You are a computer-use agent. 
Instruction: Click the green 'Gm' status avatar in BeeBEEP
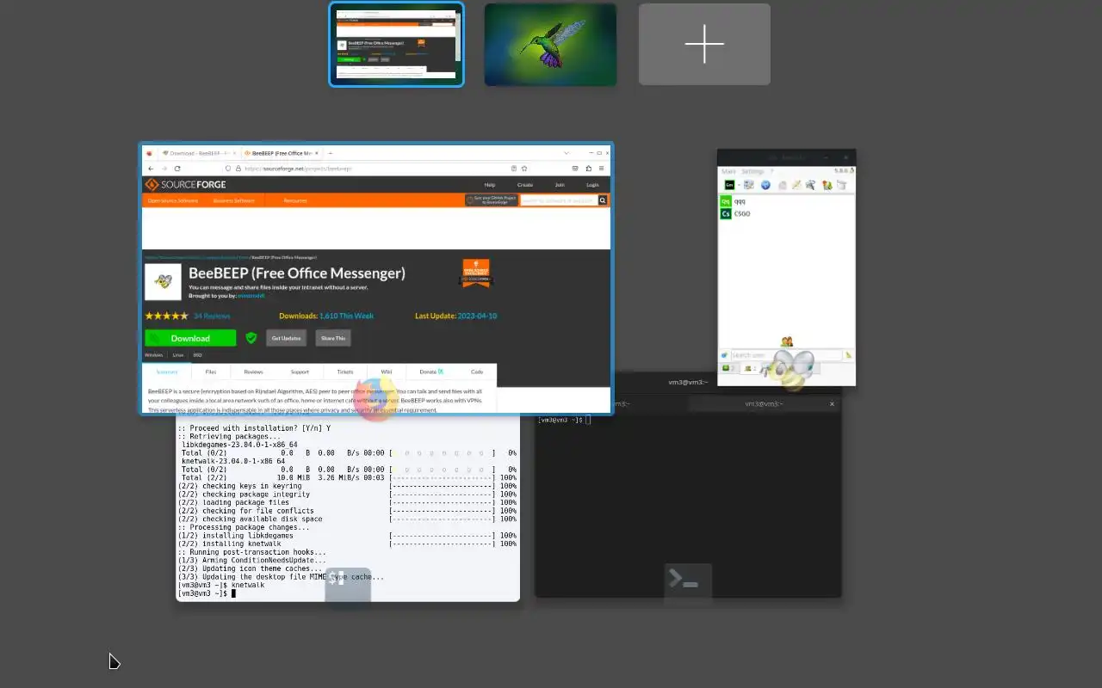point(729,185)
